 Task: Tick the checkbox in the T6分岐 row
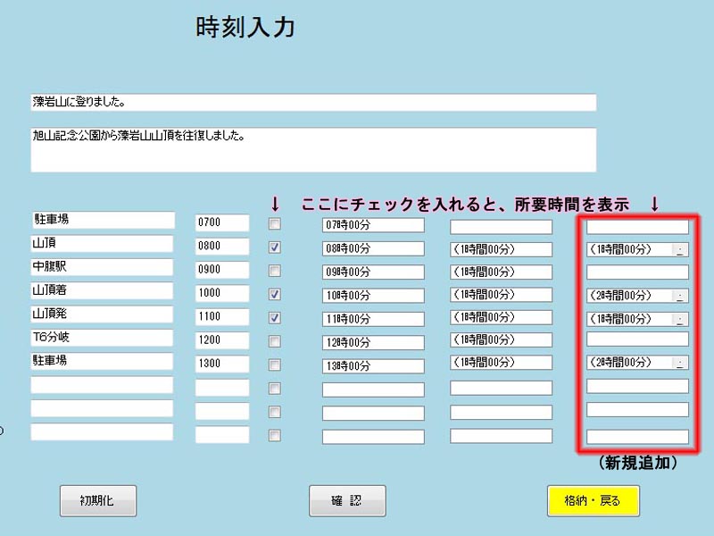coord(275,341)
